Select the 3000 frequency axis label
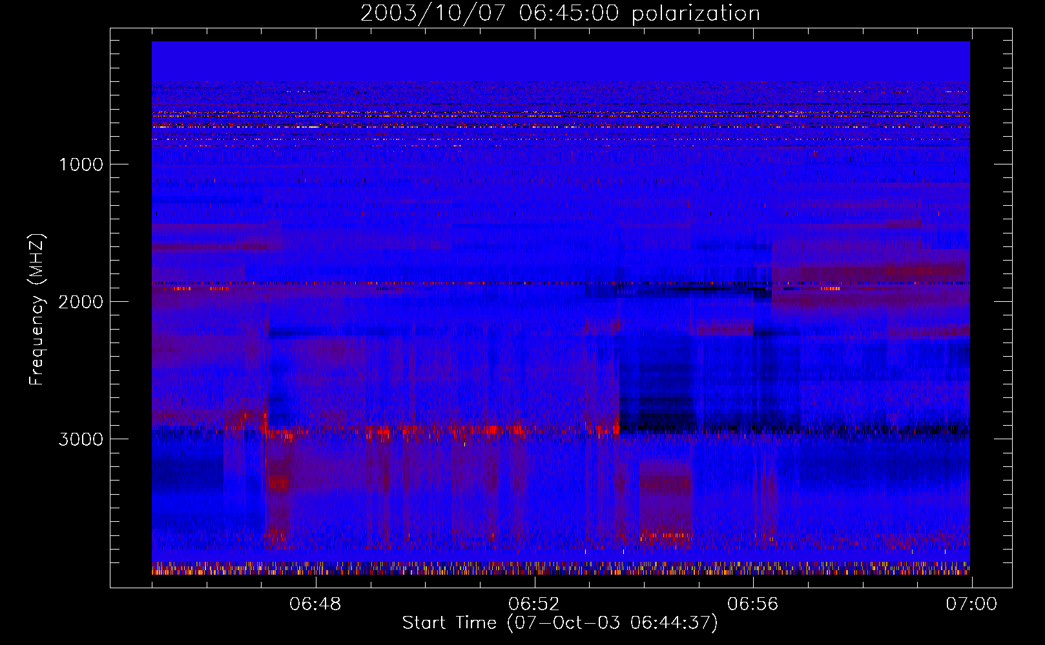The image size is (1045, 645). click(81, 439)
